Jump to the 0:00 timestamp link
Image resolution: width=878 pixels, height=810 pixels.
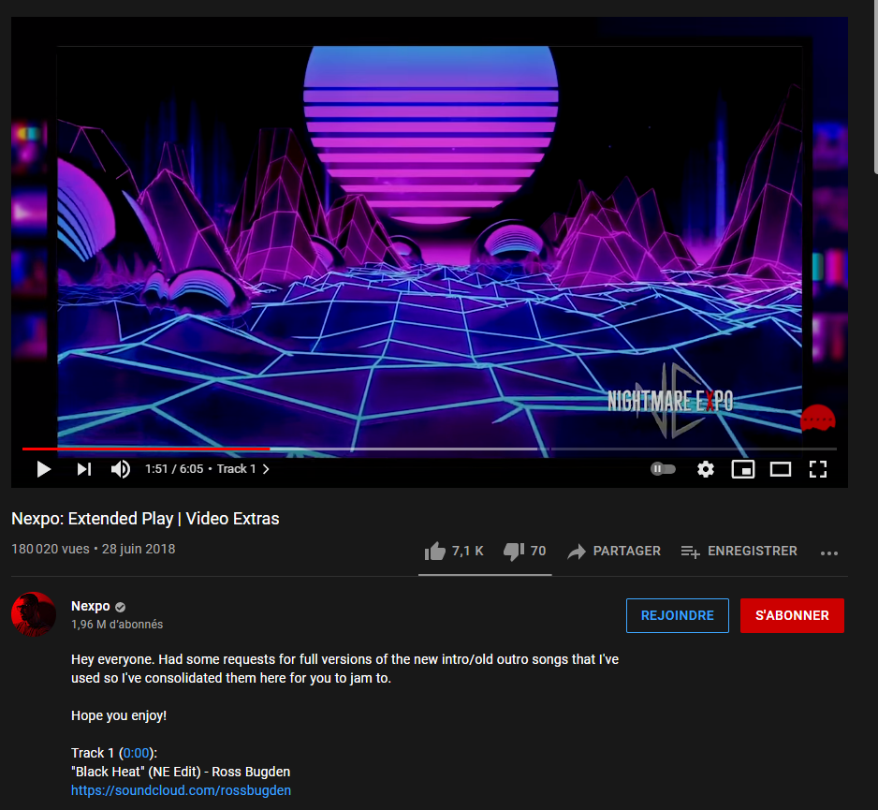pyautogui.click(x=137, y=753)
